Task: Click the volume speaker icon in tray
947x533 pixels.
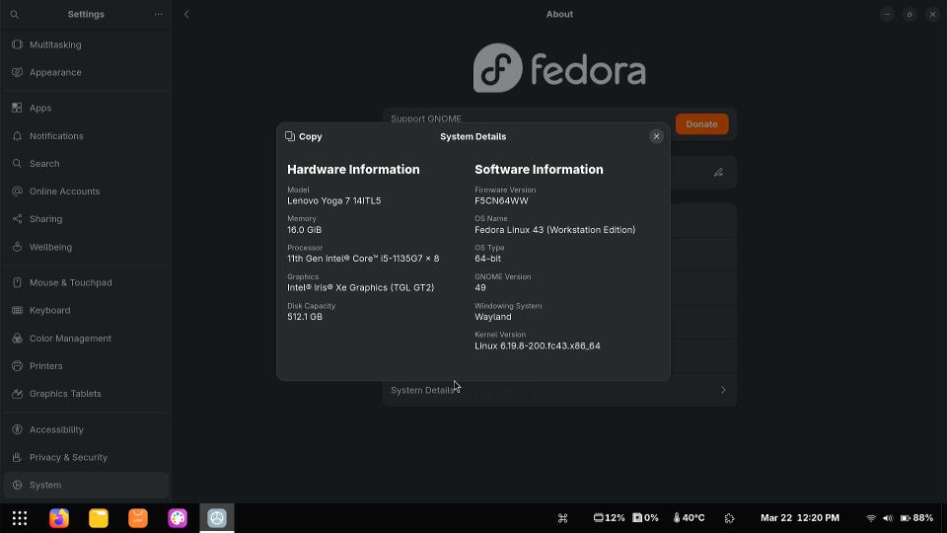Action: [888, 518]
